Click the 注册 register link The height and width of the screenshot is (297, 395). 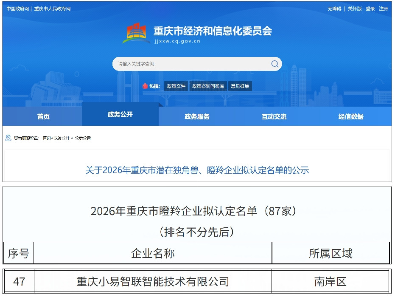pyautogui.click(x=384, y=8)
